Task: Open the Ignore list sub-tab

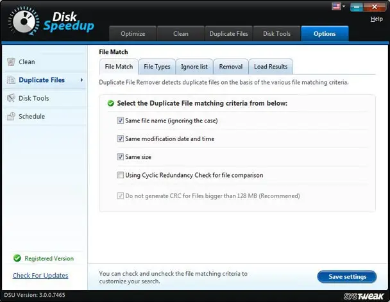Action: (194, 67)
